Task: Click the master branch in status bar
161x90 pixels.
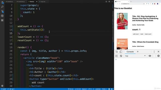Action: pyautogui.click(x=4, y=89)
